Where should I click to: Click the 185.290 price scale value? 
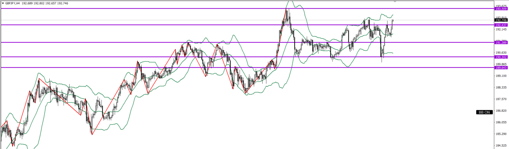point(501,134)
